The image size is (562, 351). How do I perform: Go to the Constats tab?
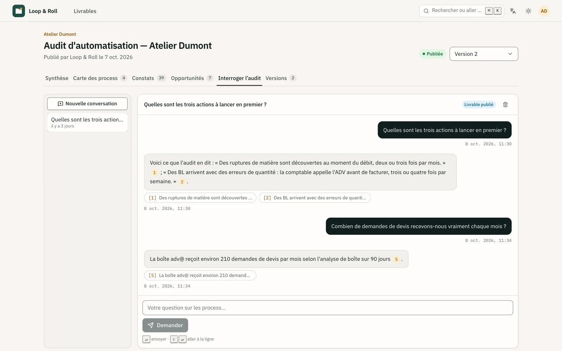pos(149,78)
